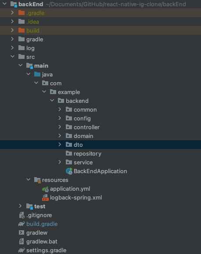This screenshot has height=254, width=201.
Task: Click the backEnd module folder icon
Action: (x=14, y=4)
